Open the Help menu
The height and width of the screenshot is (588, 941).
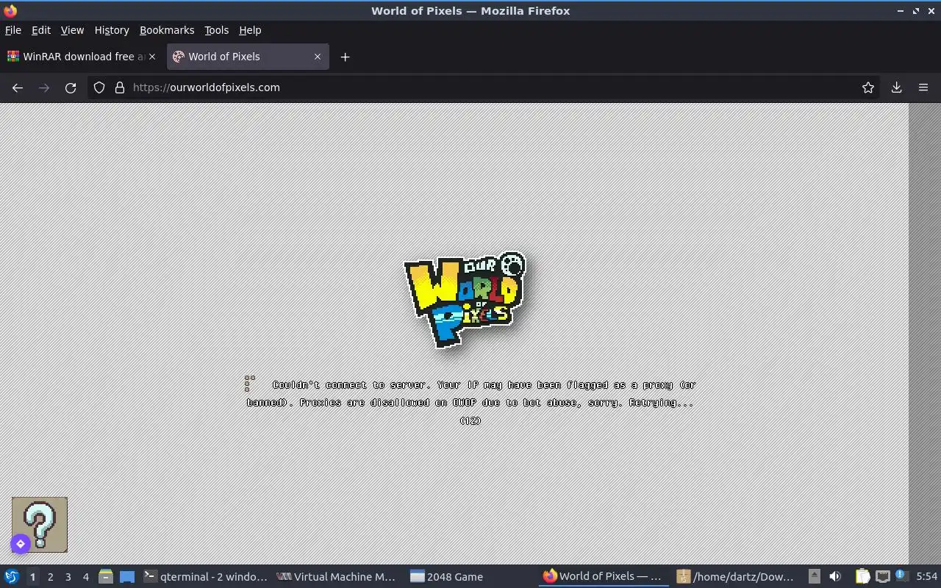pos(250,30)
